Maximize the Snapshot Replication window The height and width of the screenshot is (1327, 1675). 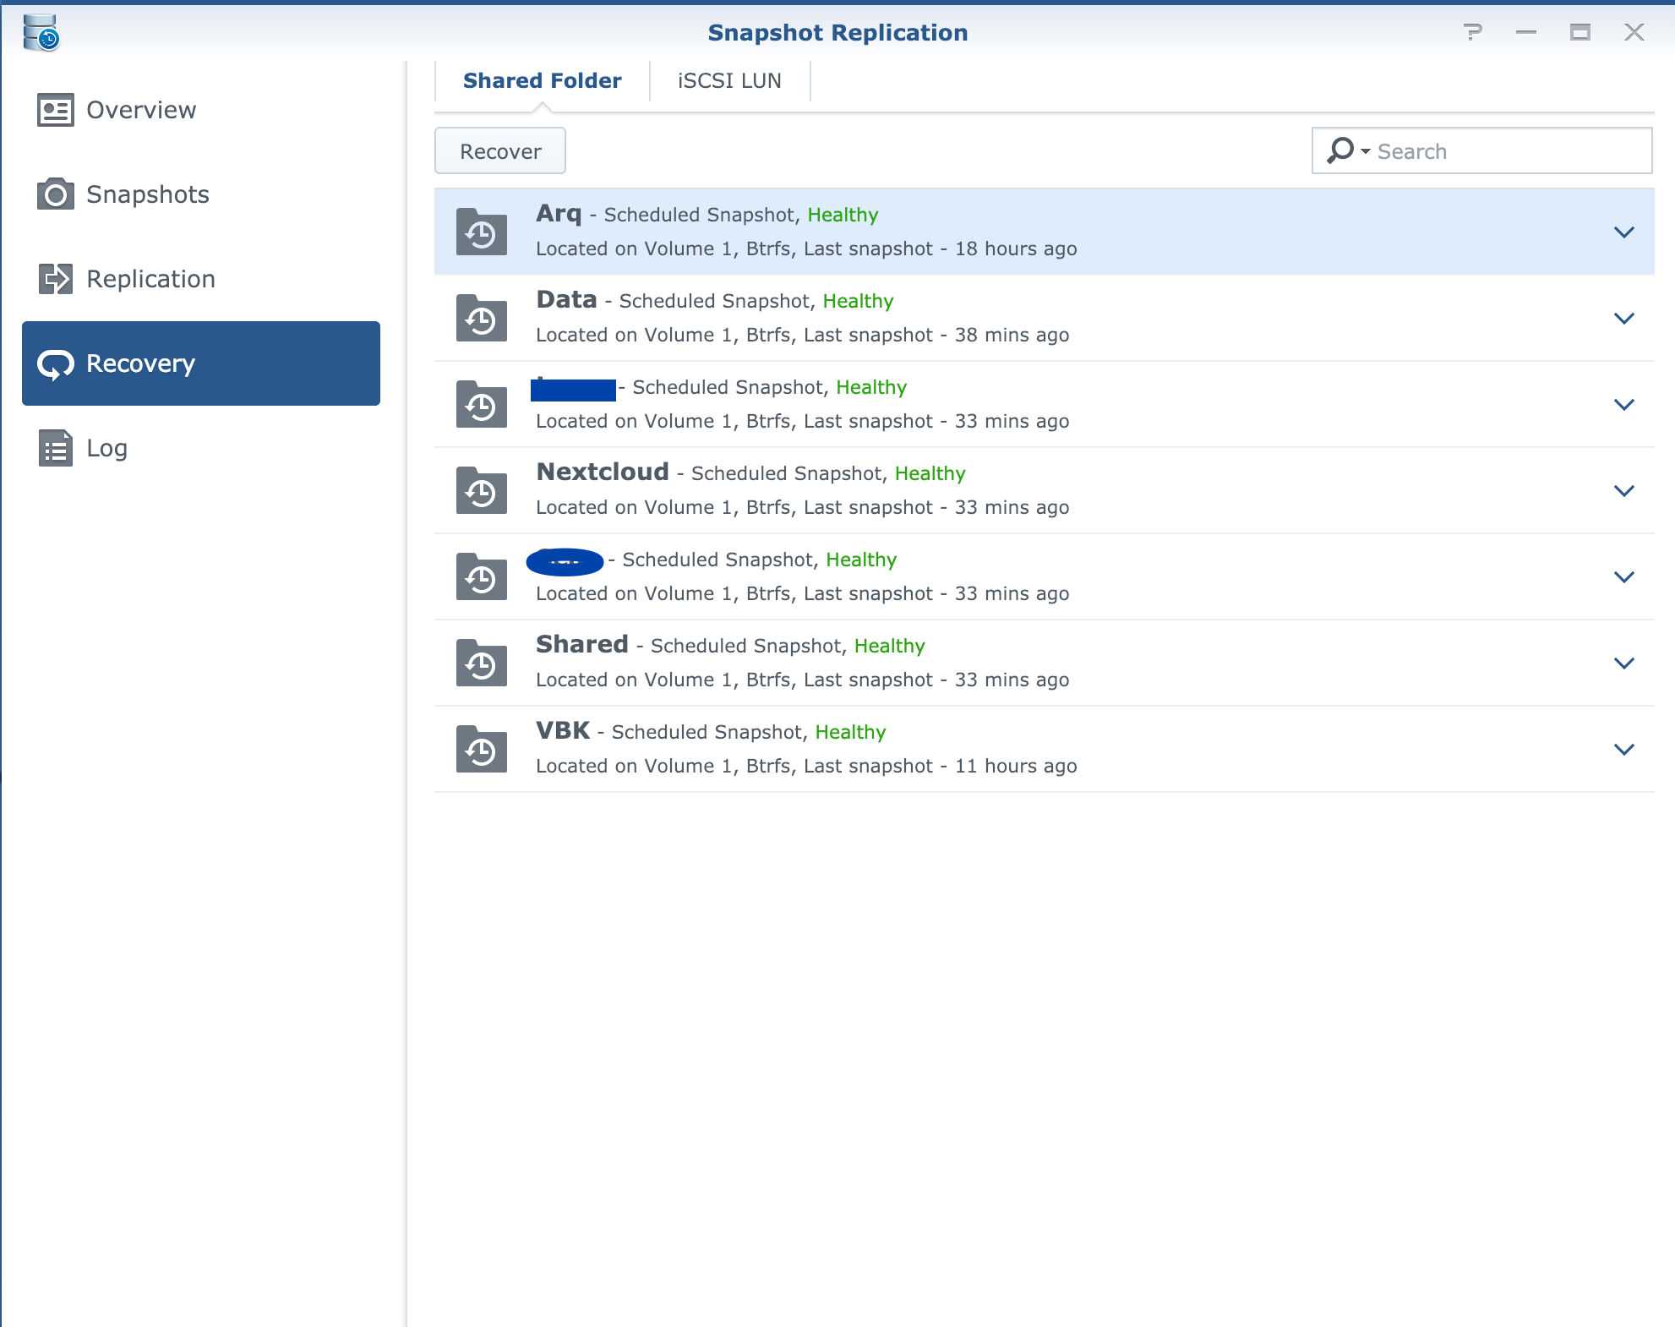pos(1580,32)
